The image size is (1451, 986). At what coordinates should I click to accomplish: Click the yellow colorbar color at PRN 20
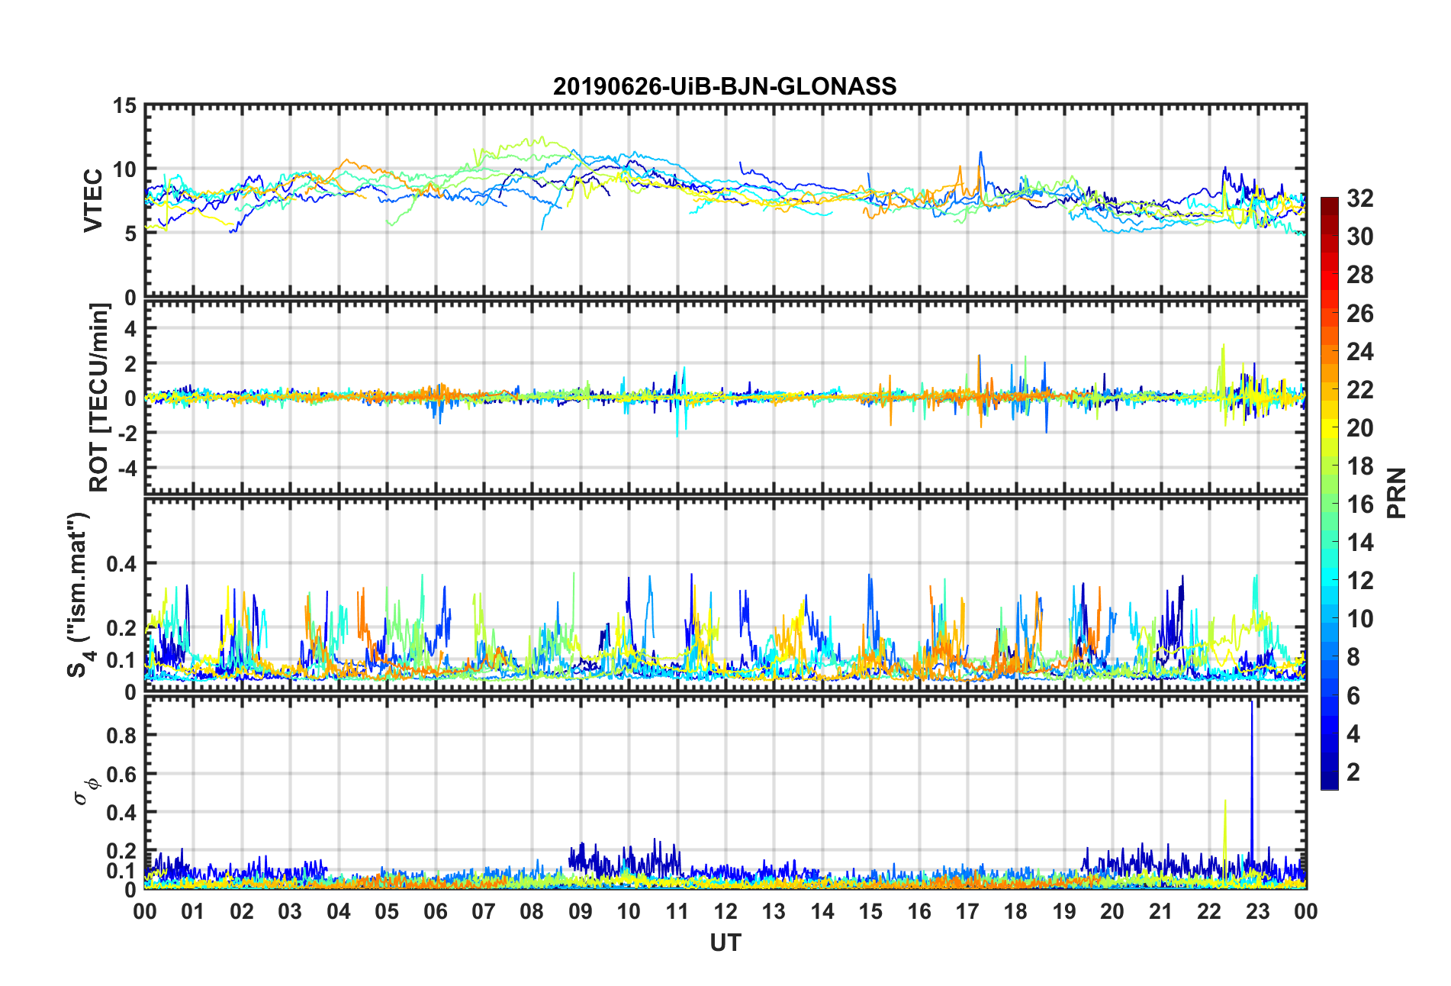pyautogui.click(x=1330, y=428)
